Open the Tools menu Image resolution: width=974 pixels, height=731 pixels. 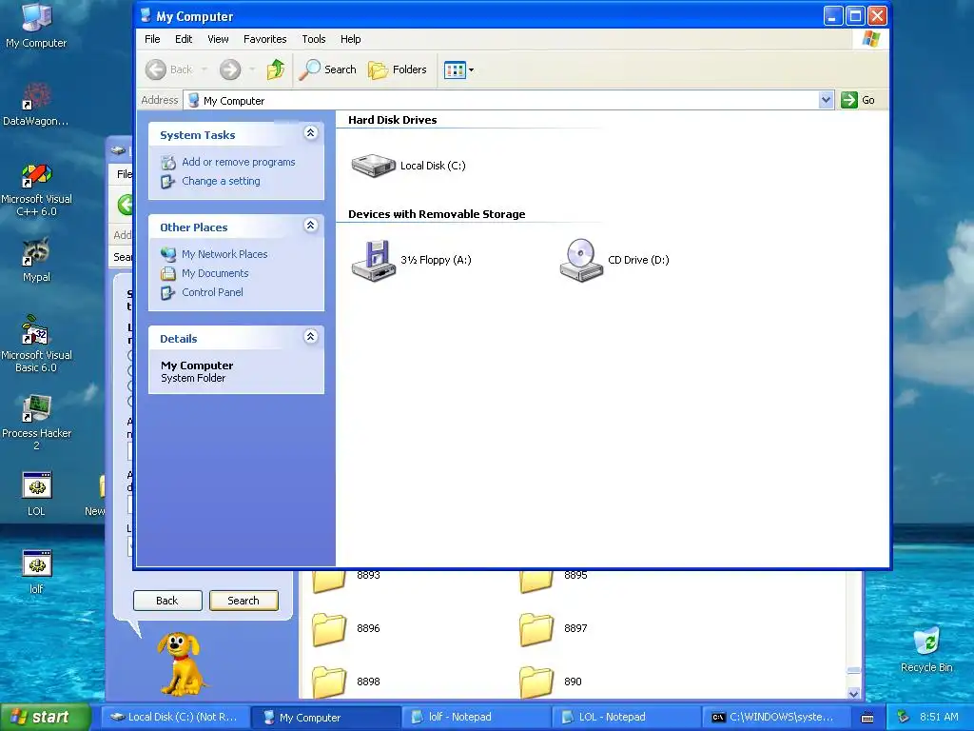[x=314, y=39]
